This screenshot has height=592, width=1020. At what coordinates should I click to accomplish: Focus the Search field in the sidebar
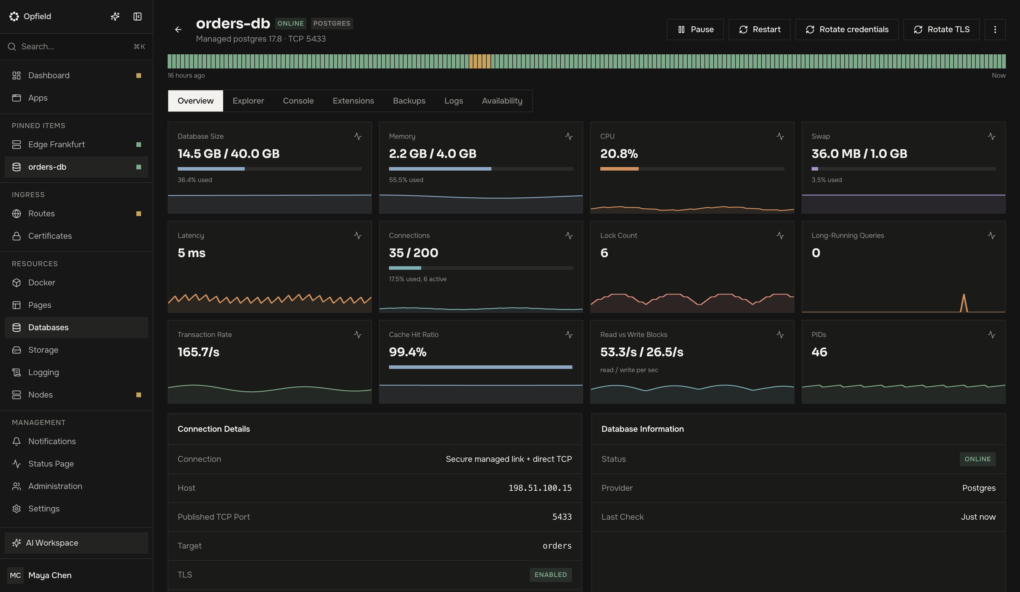76,47
